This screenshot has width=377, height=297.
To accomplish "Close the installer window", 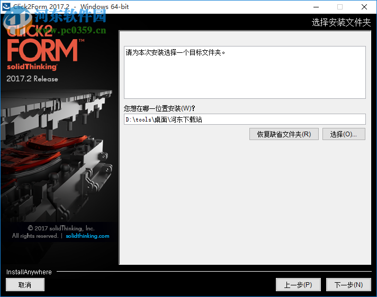I will [364, 7].
